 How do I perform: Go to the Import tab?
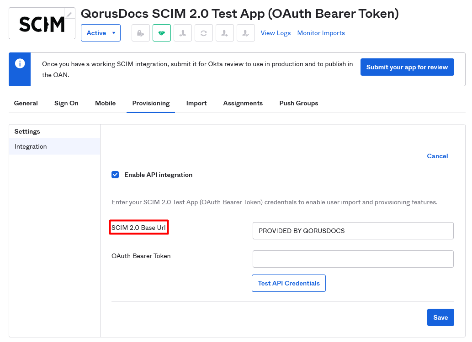pos(196,103)
